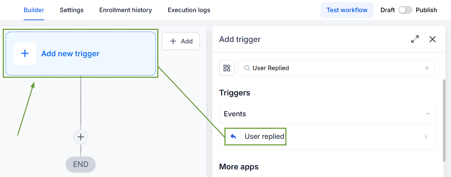Expand the Add trigger panel to fullscreen
Viewport: 451px width, 177px height.
pos(415,39)
